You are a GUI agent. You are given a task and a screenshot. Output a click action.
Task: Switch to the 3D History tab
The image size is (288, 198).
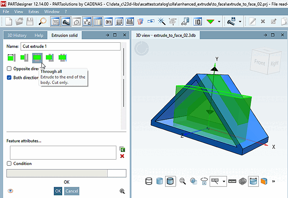[17, 35]
